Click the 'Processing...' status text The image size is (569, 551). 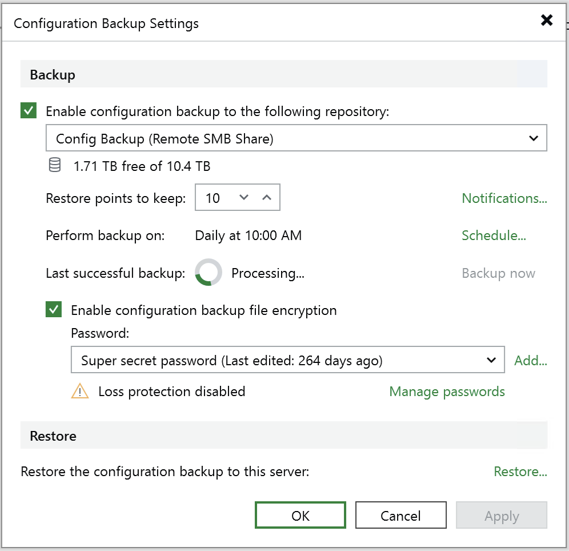(268, 273)
